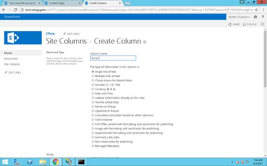Click the SharePoint site logo
This screenshot has width=267, height=166.
(23, 38)
